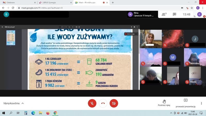Raise hand with Podnieś rękę
The height and width of the screenshot is (116, 206).
[164, 103]
